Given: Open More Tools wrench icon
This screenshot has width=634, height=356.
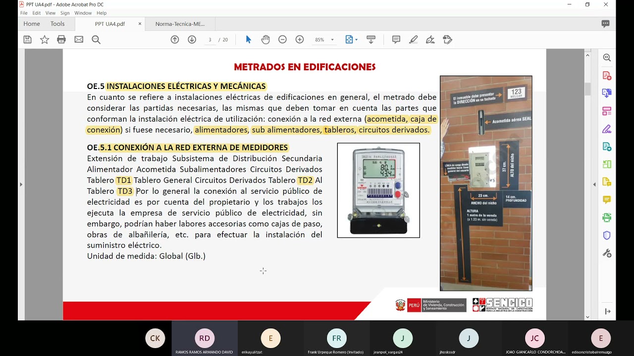Looking at the screenshot, I should (x=607, y=253).
